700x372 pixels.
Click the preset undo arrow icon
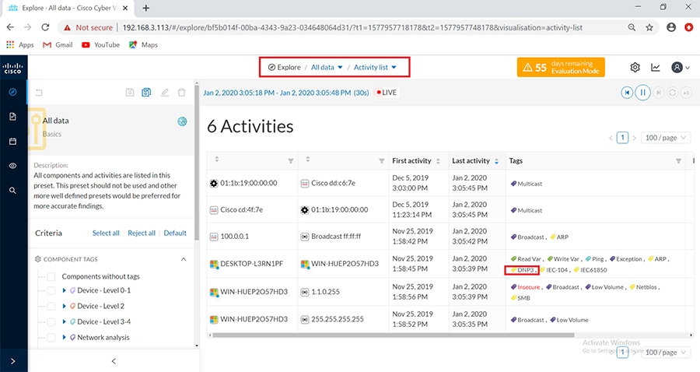tap(39, 93)
